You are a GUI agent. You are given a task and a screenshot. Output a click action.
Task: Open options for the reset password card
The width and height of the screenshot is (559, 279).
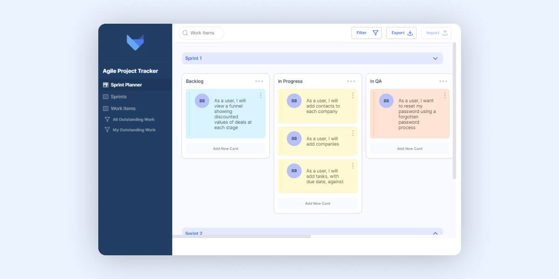coord(445,95)
